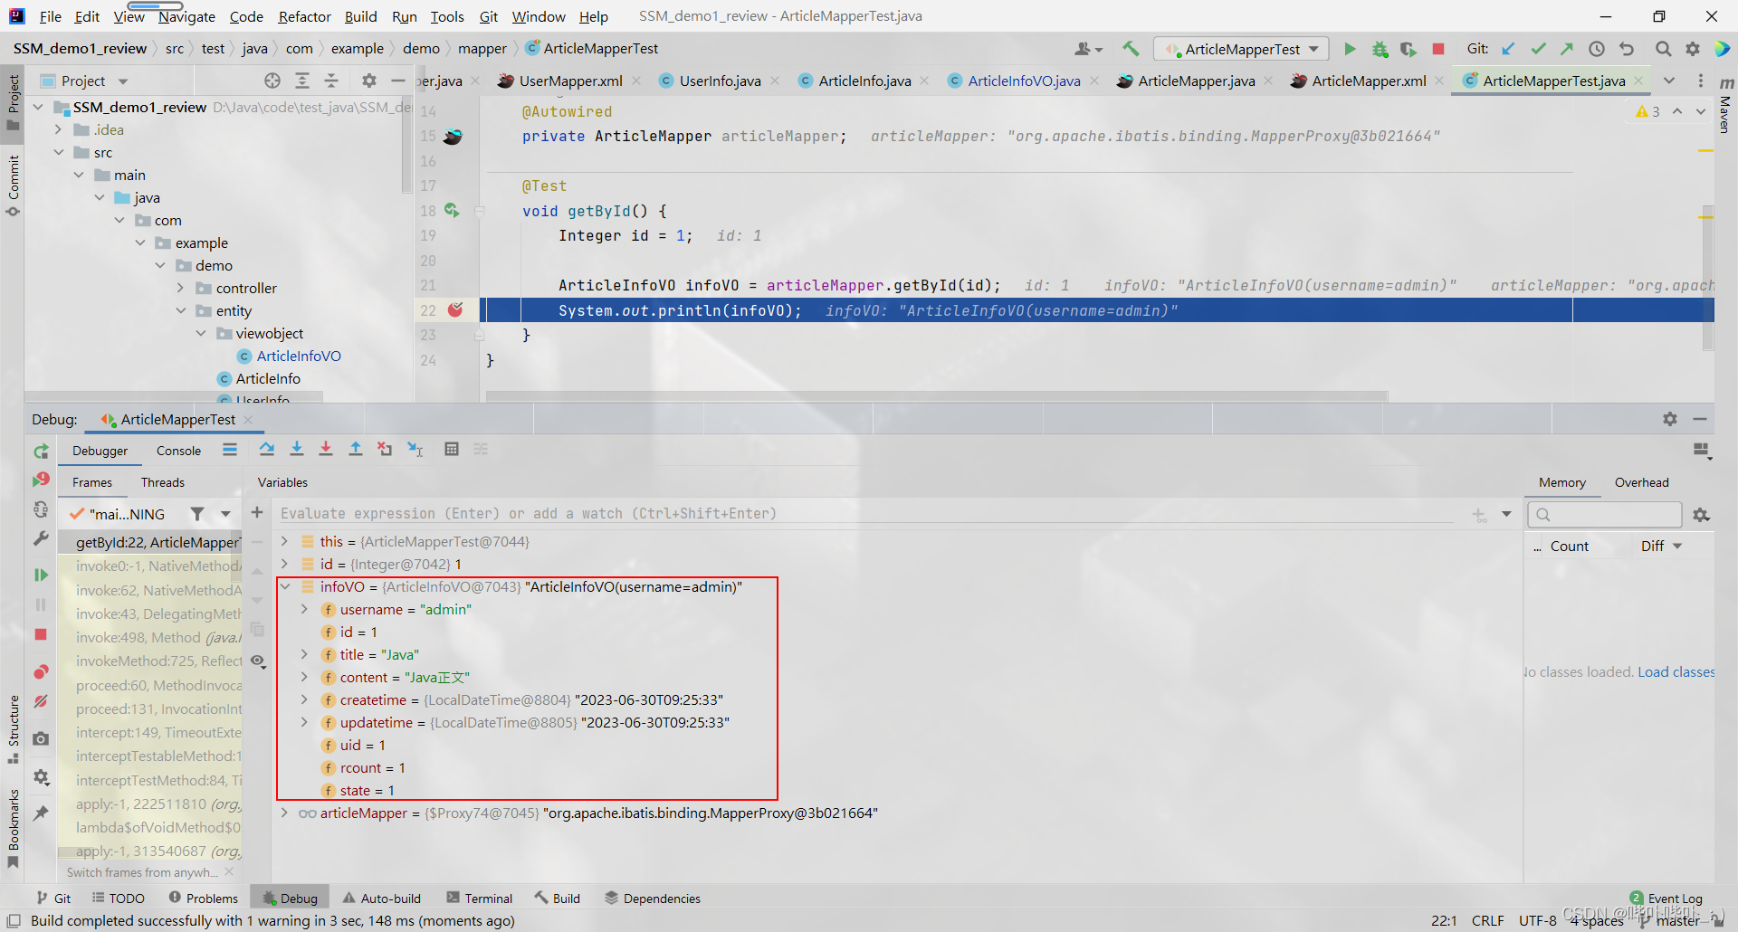The height and width of the screenshot is (932, 1738).
Task: Toggle Structure tool window on left stripe
Action: tap(13, 728)
